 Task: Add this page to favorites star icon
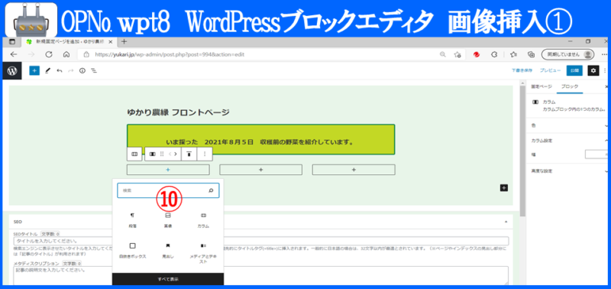coord(457,54)
